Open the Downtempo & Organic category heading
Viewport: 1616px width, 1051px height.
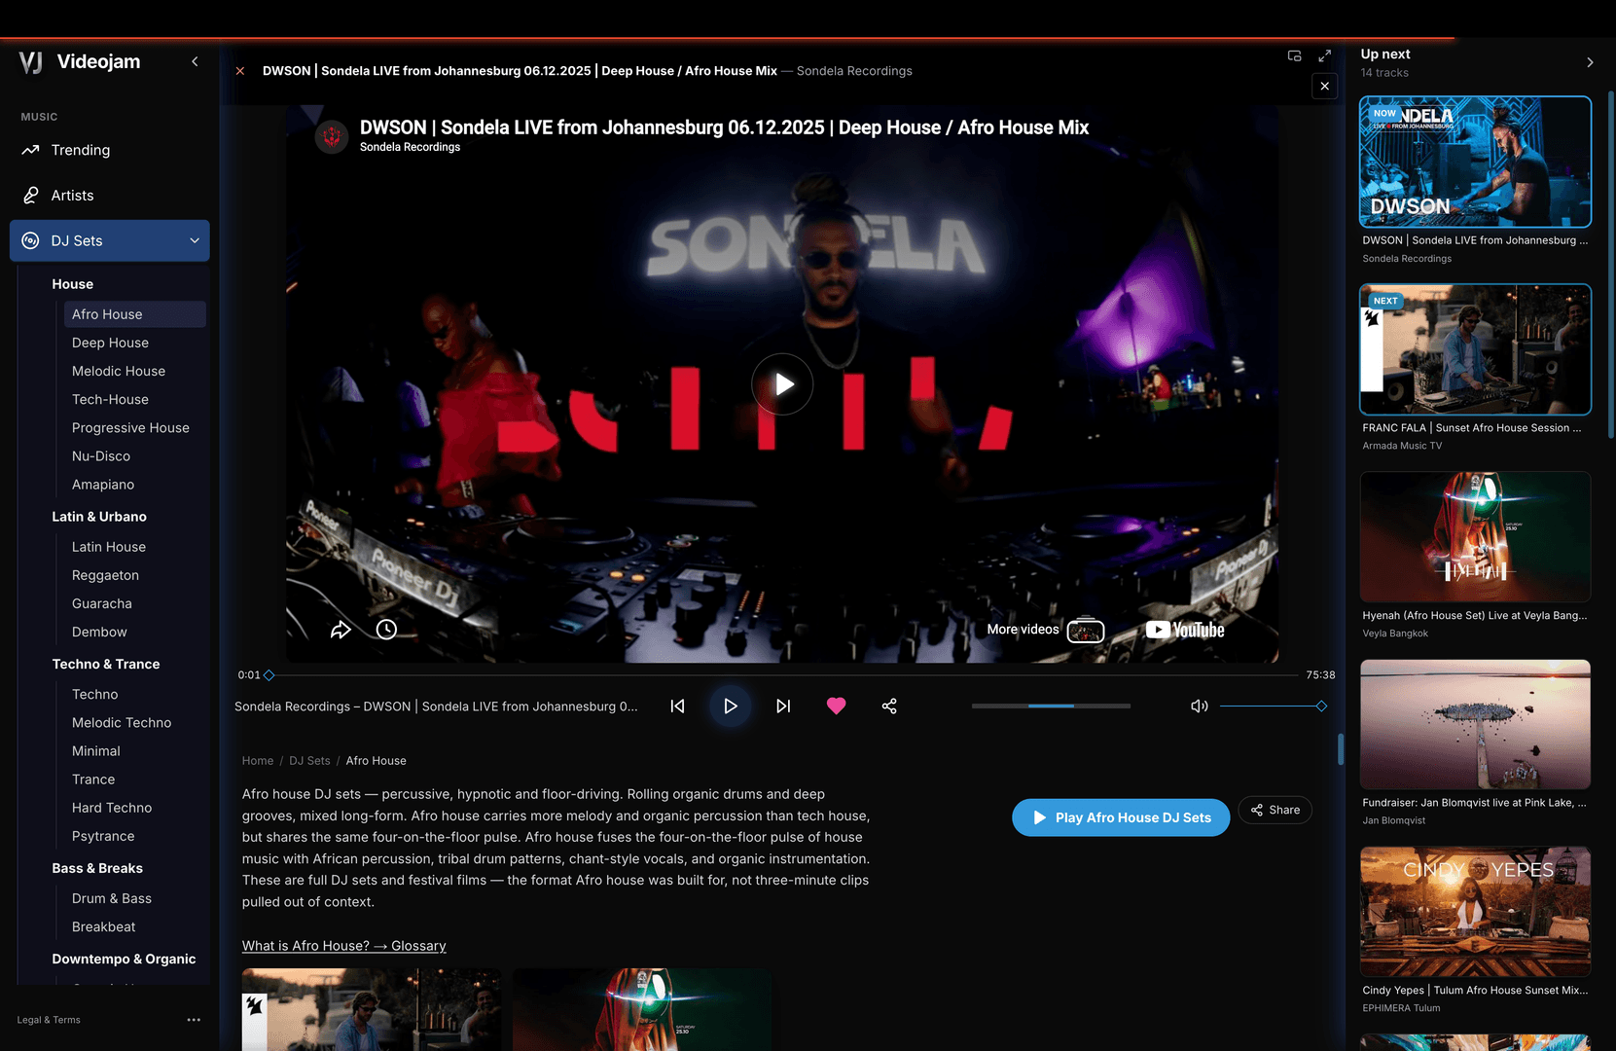pos(124,959)
